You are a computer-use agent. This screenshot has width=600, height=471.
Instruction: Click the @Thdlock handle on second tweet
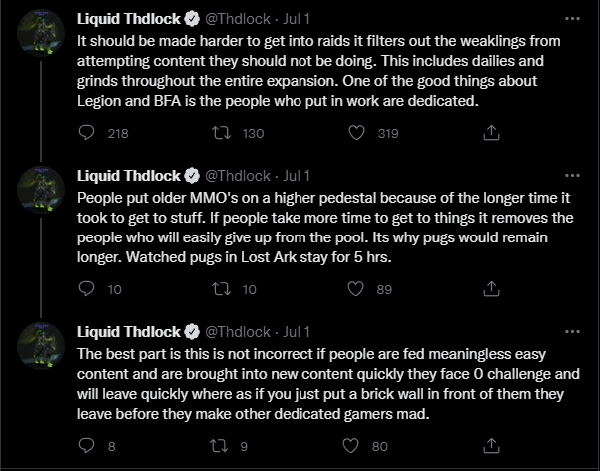pyautogui.click(x=237, y=176)
